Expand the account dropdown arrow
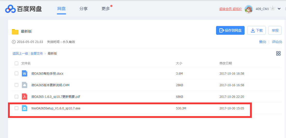Screen dimensions: 286x138 [279, 8]
